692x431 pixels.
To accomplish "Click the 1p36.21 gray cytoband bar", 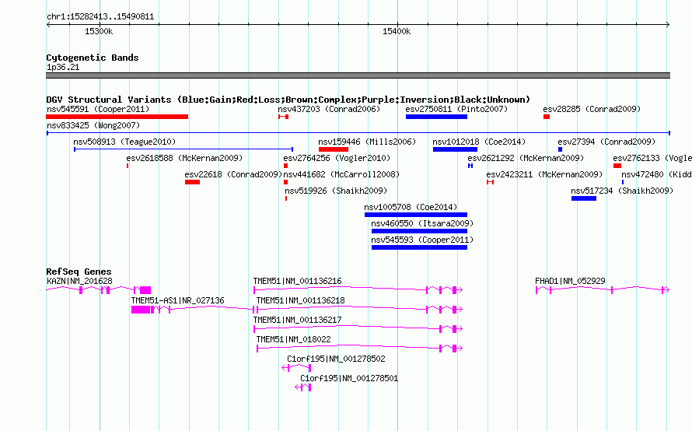I will (x=358, y=75).
